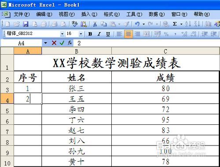The height and width of the screenshot is (167, 220).
Task: Confirm entry with green checkmark
Action: pos(62,43)
